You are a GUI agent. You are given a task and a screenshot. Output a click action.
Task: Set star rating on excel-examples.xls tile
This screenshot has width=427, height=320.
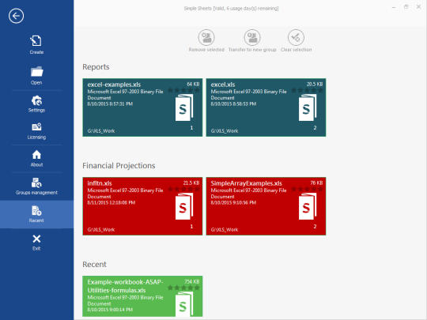pyautogui.click(x=183, y=90)
